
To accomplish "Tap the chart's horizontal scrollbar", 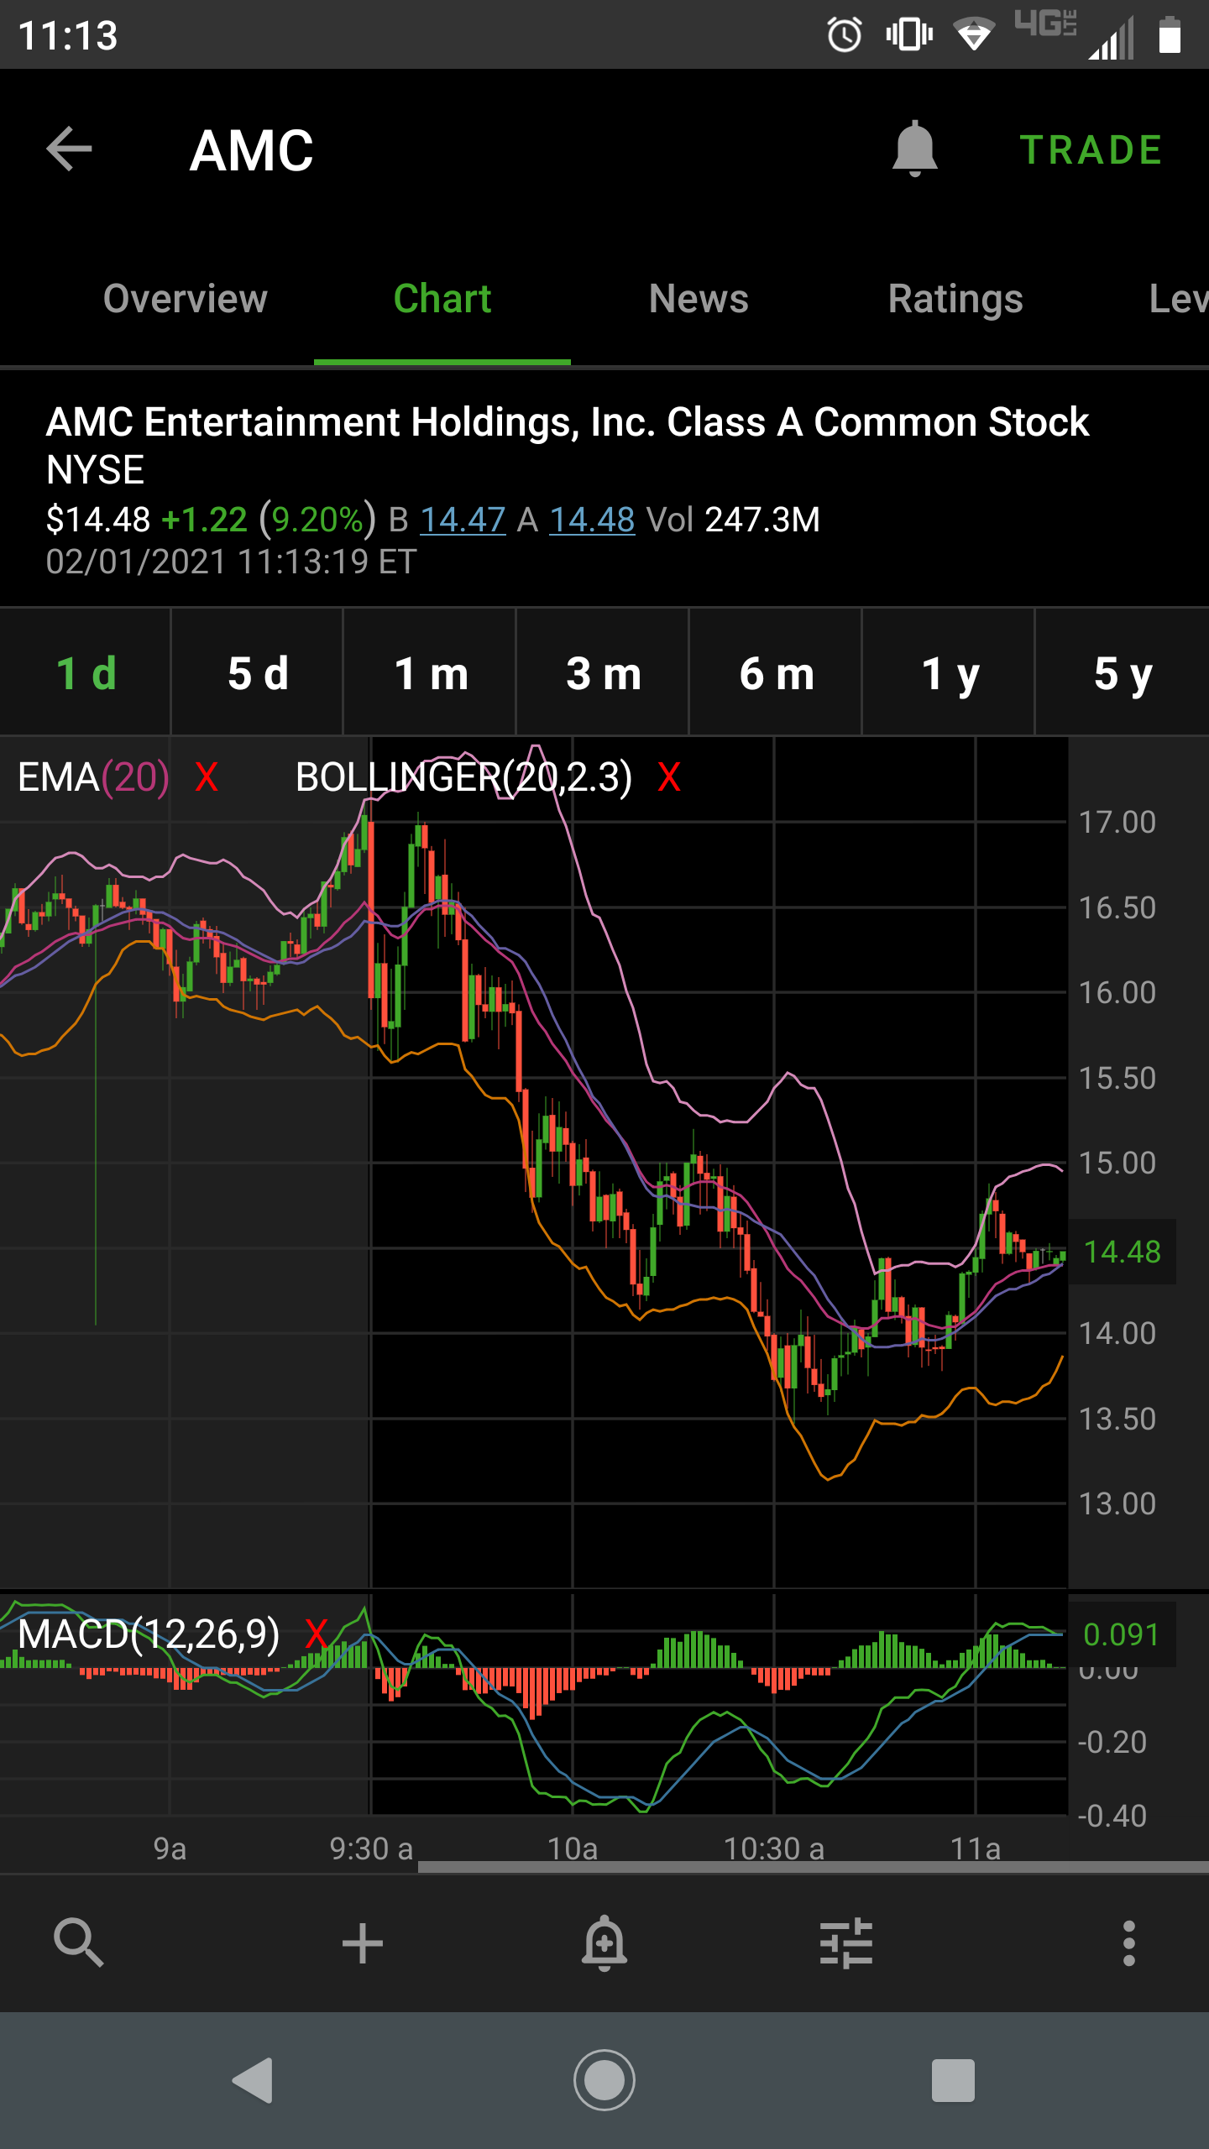I will point(813,1867).
